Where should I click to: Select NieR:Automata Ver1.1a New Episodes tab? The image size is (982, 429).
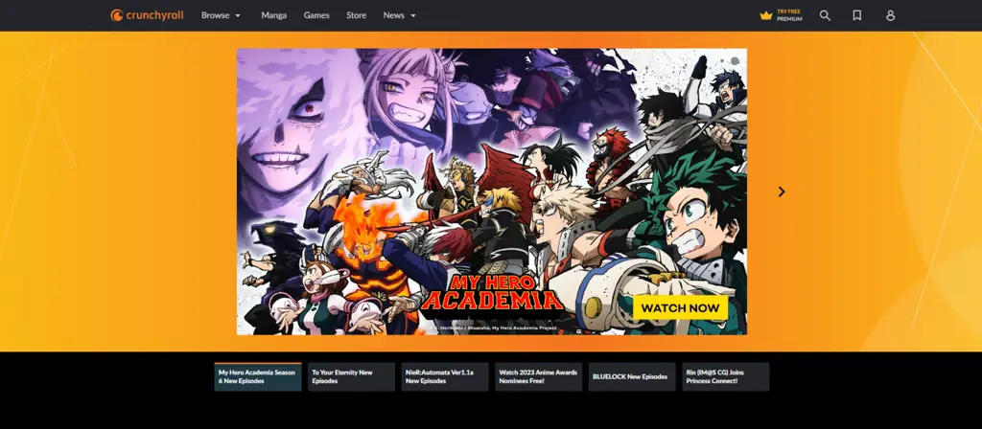pyautogui.click(x=445, y=376)
